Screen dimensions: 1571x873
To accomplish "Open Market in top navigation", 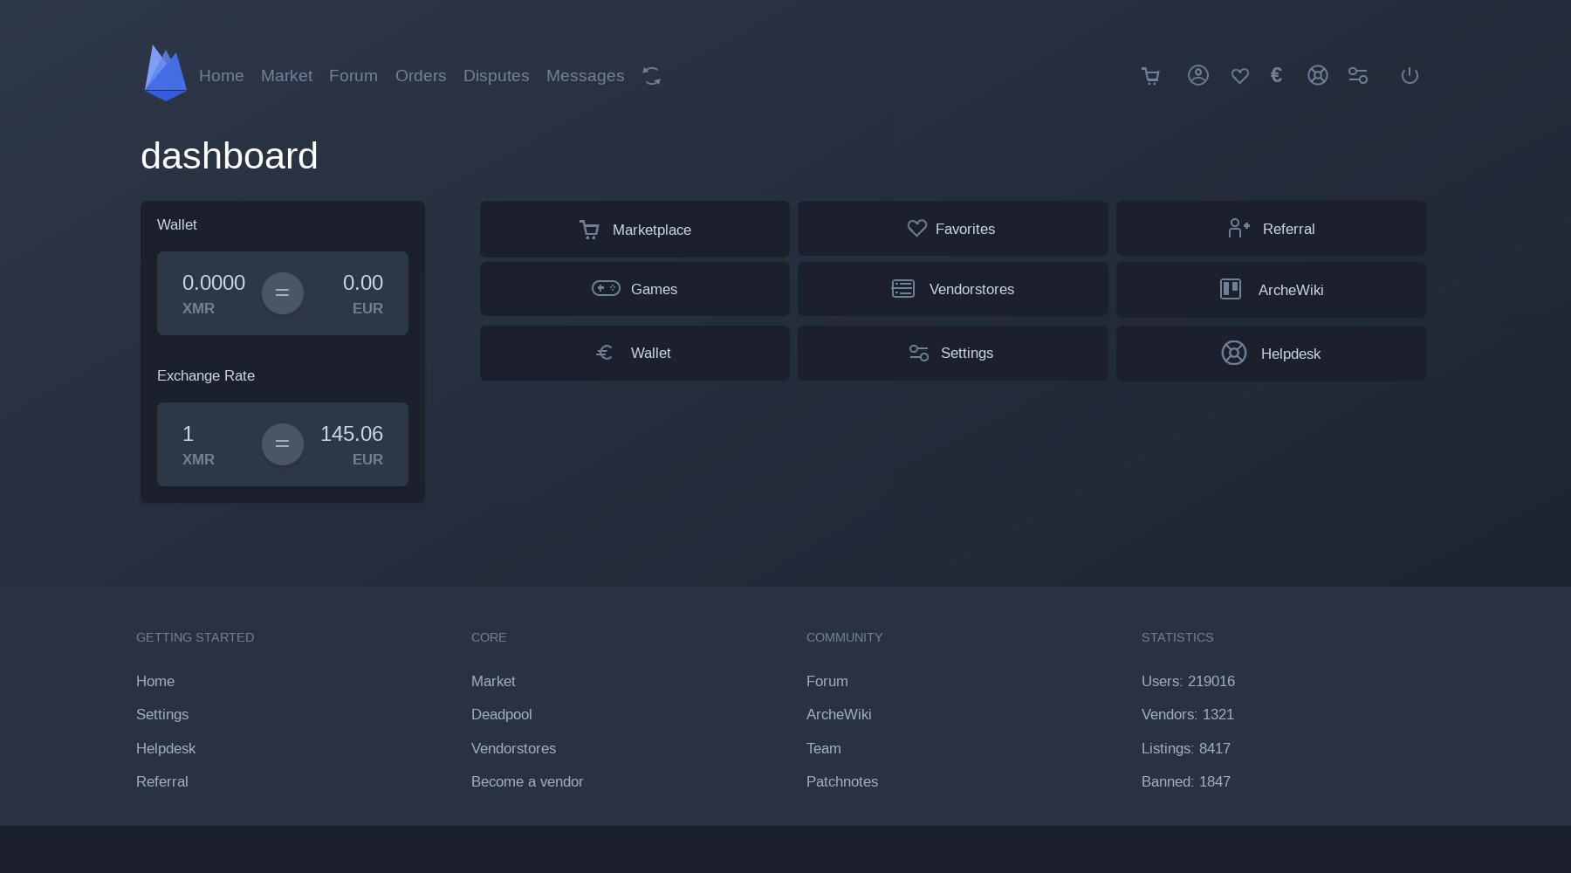I will coord(286,76).
